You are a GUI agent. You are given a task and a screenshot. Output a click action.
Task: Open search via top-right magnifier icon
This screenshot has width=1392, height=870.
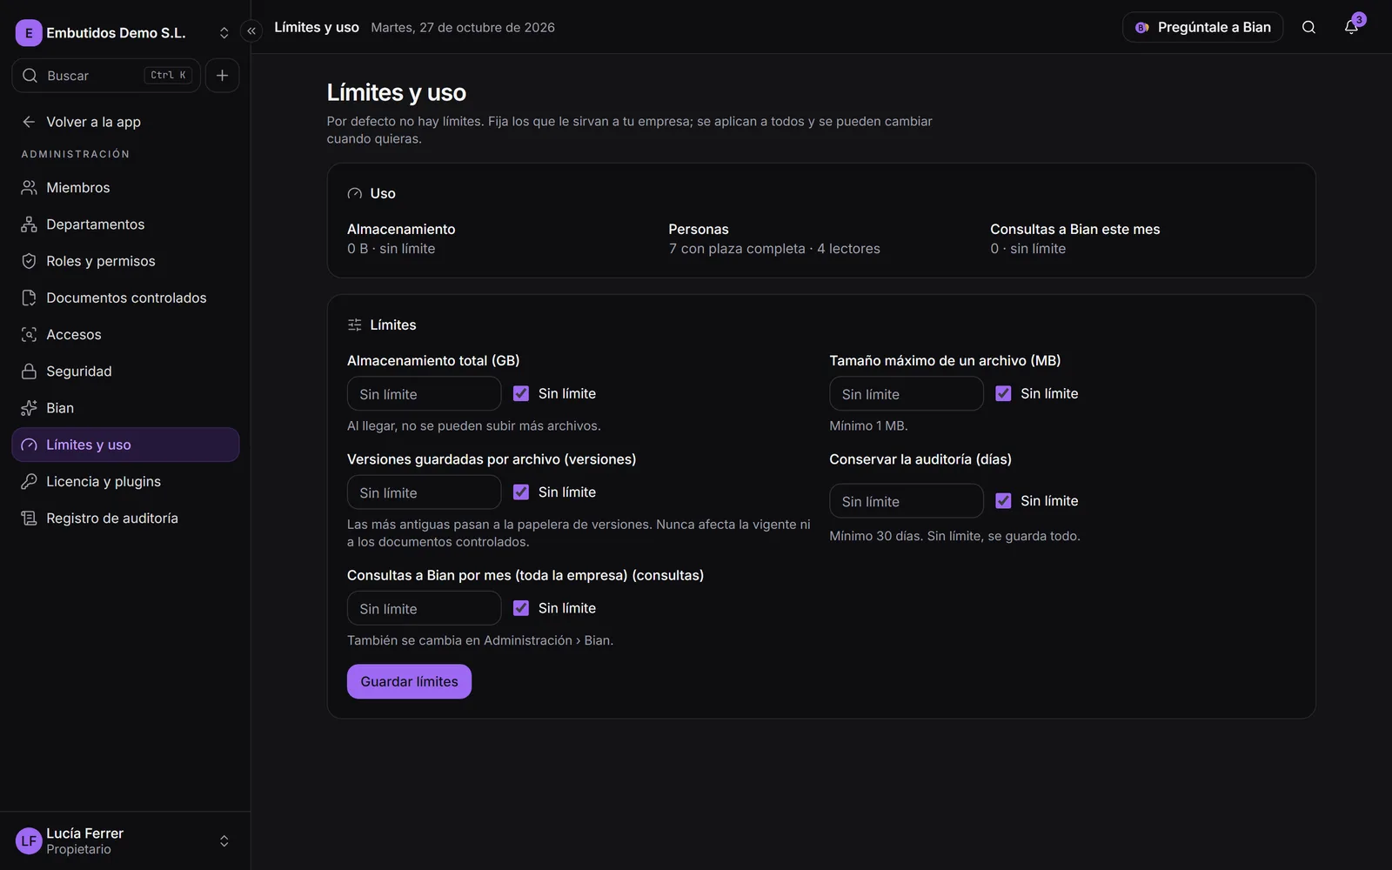click(1308, 27)
